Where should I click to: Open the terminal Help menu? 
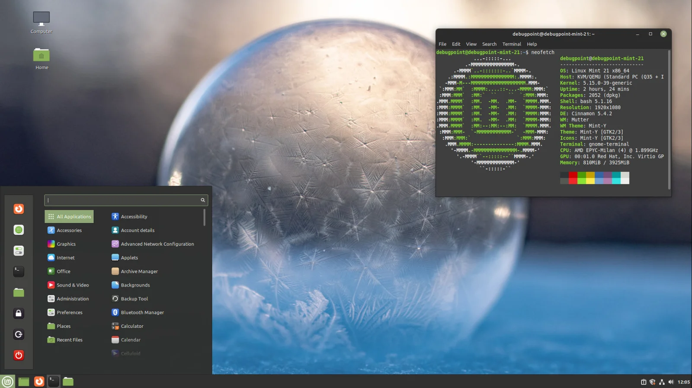532,44
